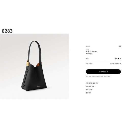Expand other sizes via 다른 사이즈 chevron
This screenshot has height=127, width=127.
click(120, 64)
